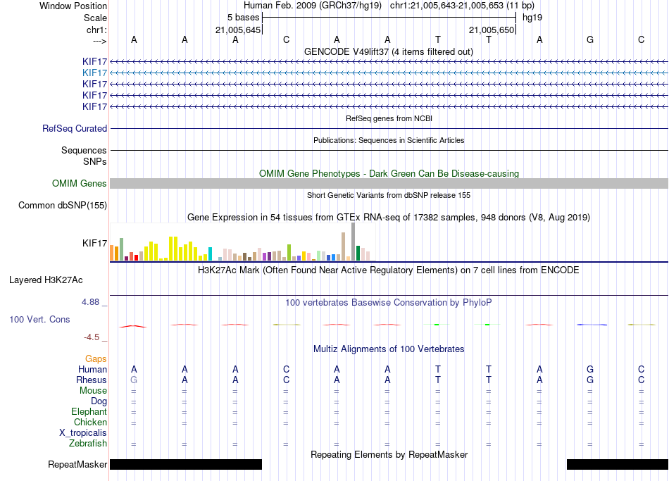Click the RefSeq genes from NCBI title

(x=389, y=118)
